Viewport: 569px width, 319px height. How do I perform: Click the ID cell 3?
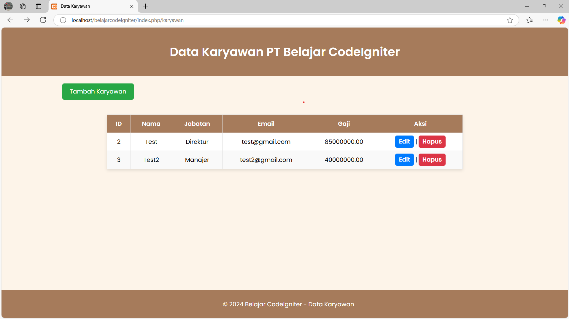119,160
